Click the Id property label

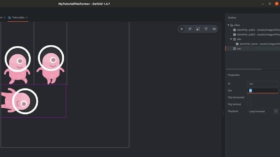229,84
